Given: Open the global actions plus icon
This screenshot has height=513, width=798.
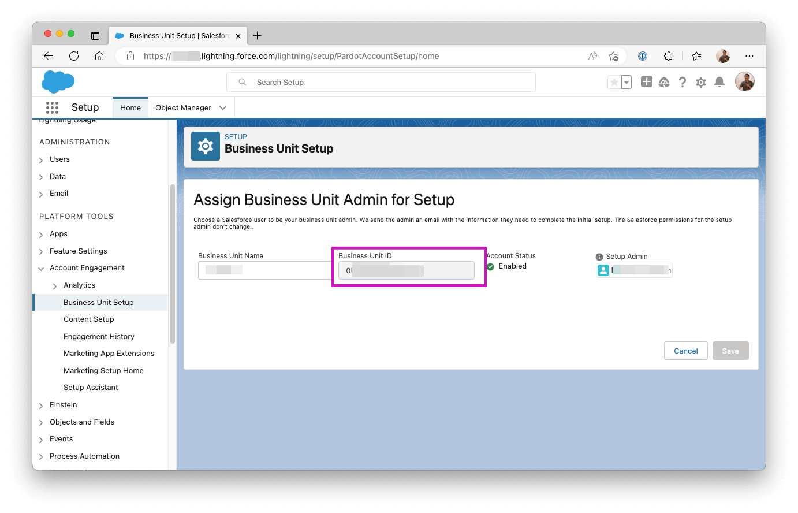Looking at the screenshot, I should [x=647, y=82].
